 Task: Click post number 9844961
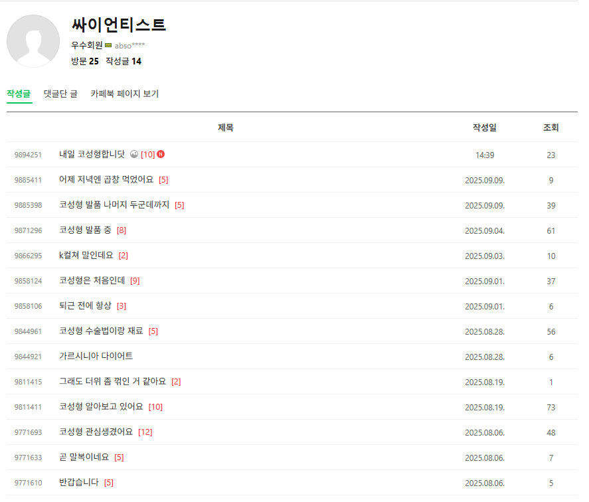tap(28, 331)
